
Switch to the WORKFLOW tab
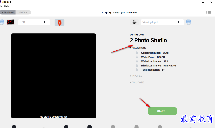click(8, 12)
